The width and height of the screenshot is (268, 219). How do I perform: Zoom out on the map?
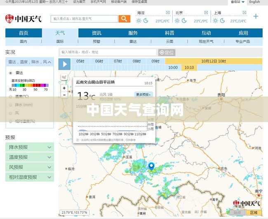tap(64, 95)
